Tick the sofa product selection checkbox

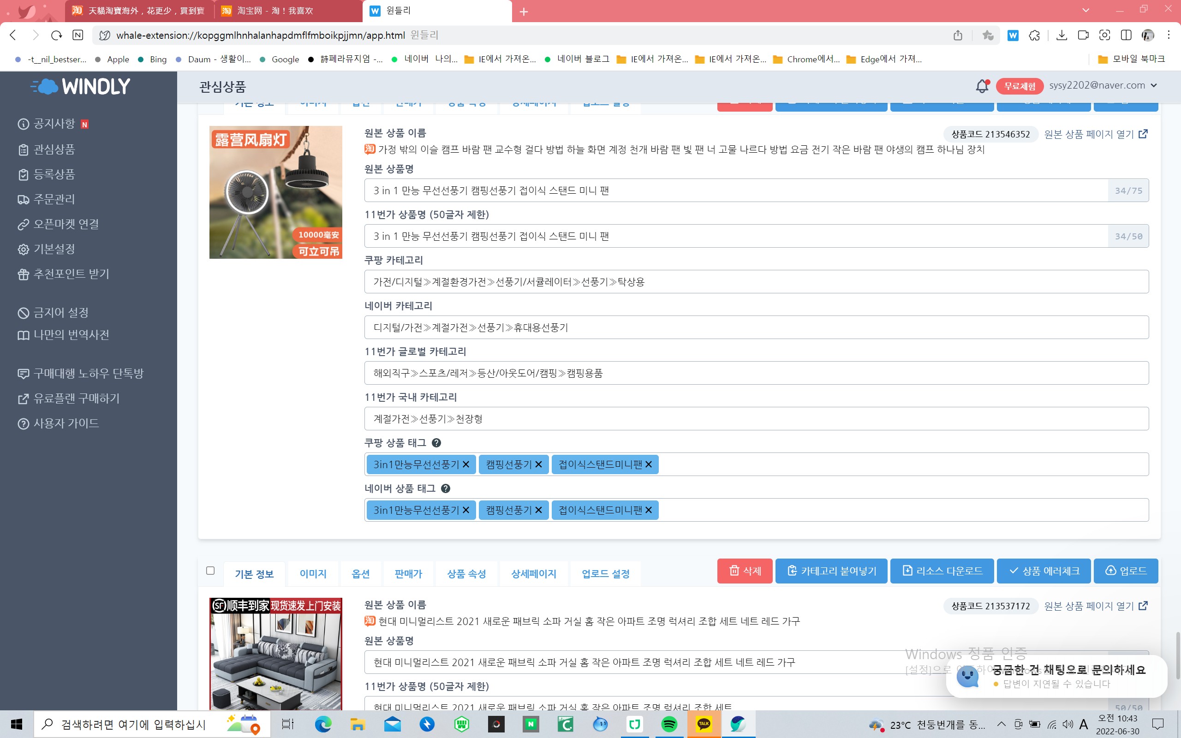point(210,571)
